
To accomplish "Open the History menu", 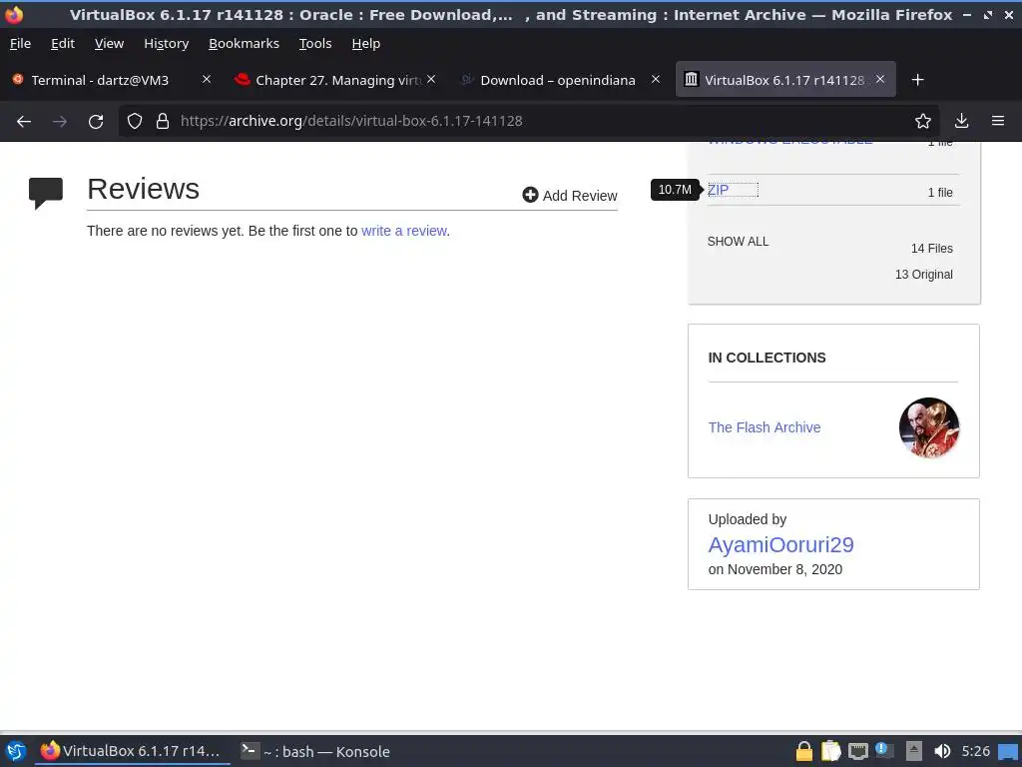I will 167,44.
